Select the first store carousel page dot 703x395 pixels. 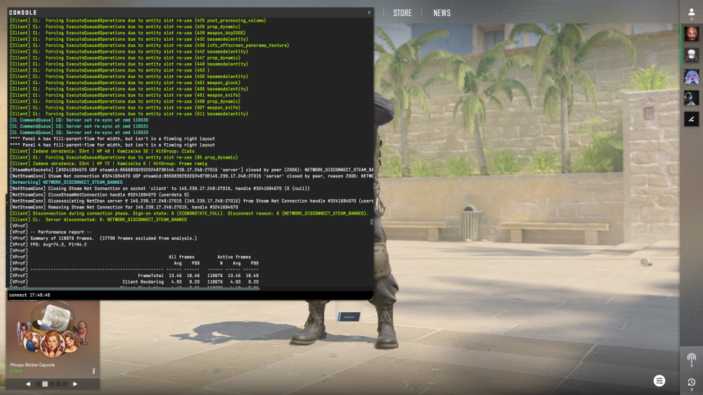pos(38,384)
